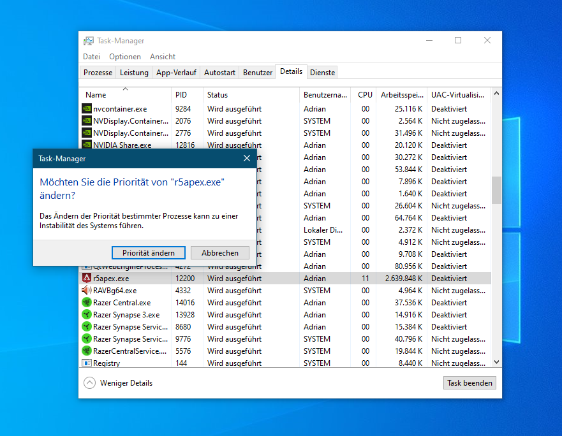Screen dimensions: 562x436
Task: Click the Razer Synapse 3.exe icon
Action: (x=87, y=314)
